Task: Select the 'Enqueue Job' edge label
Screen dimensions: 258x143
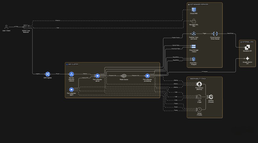Action: click(113, 75)
